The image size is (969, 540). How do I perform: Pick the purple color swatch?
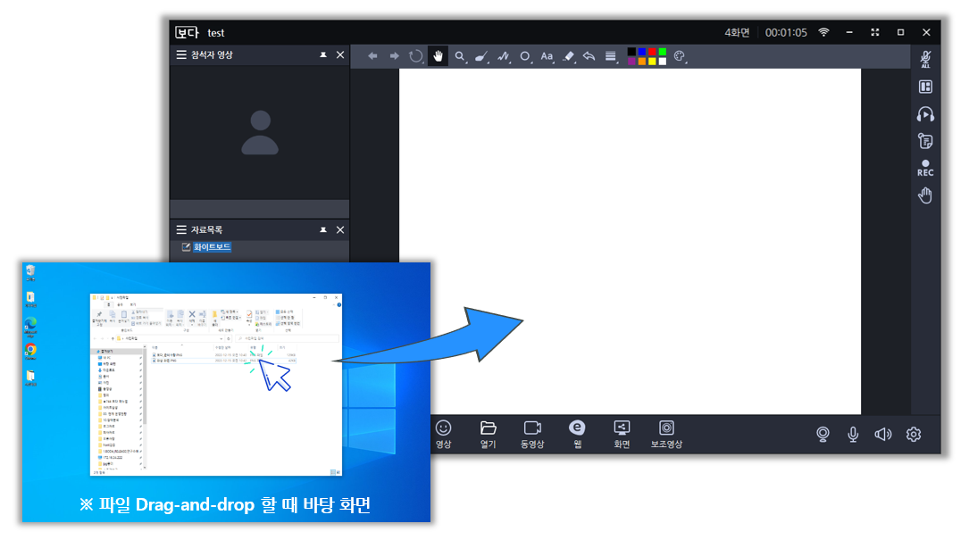pyautogui.click(x=631, y=62)
